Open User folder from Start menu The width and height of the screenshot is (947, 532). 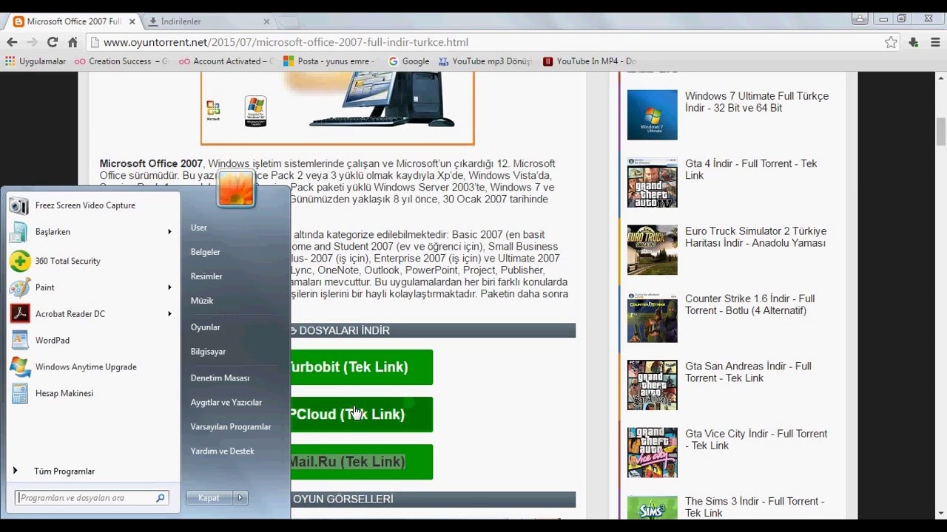pyautogui.click(x=199, y=228)
